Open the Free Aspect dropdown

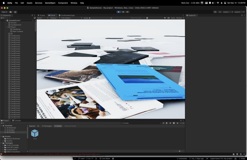click(72, 18)
